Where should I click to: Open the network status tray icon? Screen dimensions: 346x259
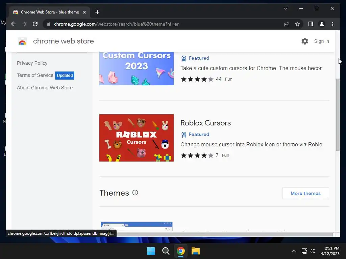click(x=304, y=251)
